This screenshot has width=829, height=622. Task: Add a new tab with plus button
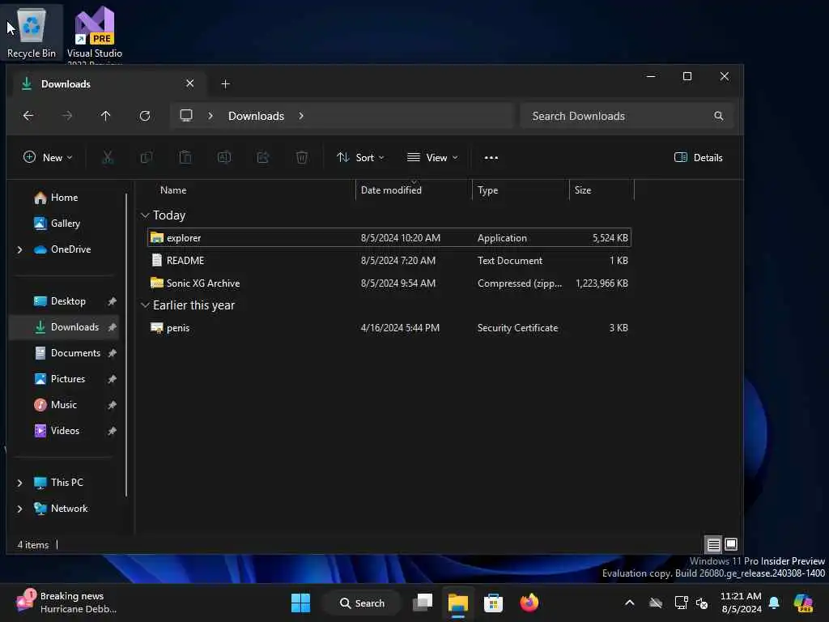tap(225, 83)
